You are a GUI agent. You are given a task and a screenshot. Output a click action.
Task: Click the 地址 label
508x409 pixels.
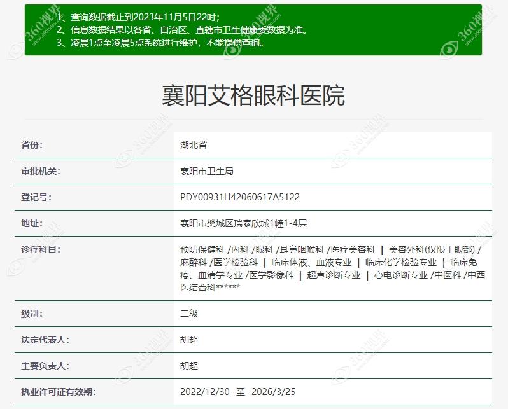32,223
